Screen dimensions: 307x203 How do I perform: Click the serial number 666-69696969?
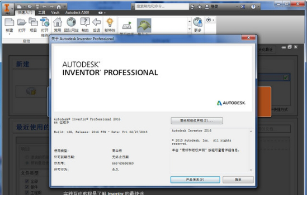pyautogui.click(x=123, y=163)
